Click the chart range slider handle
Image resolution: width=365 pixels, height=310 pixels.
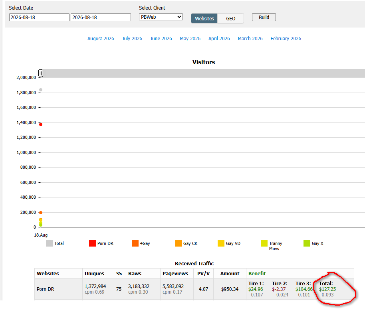(x=41, y=73)
